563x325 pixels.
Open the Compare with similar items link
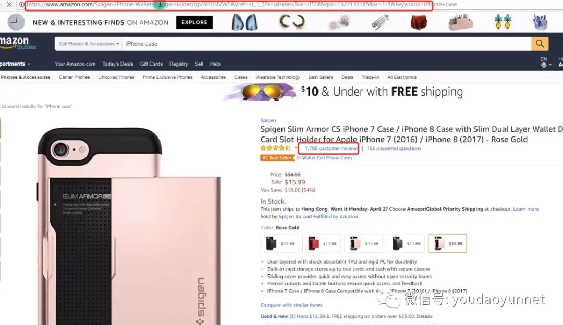pos(291,305)
